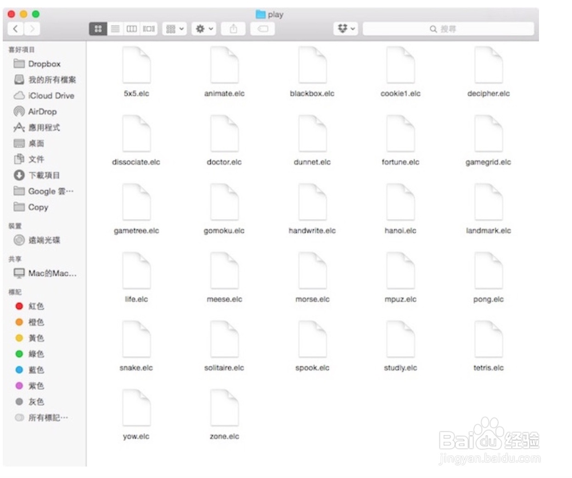Filter by the orange 橙色 tag
This screenshot has height=478, width=572.
click(x=30, y=322)
